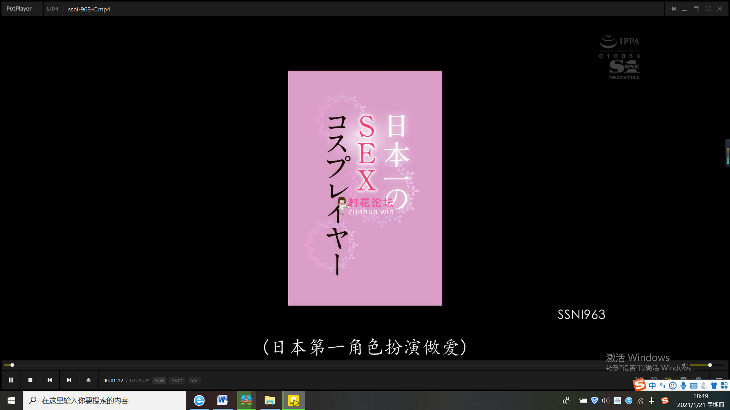Screen dimensions: 730x410
Task: Open the browser from the taskbar
Action: [x=199, y=401]
